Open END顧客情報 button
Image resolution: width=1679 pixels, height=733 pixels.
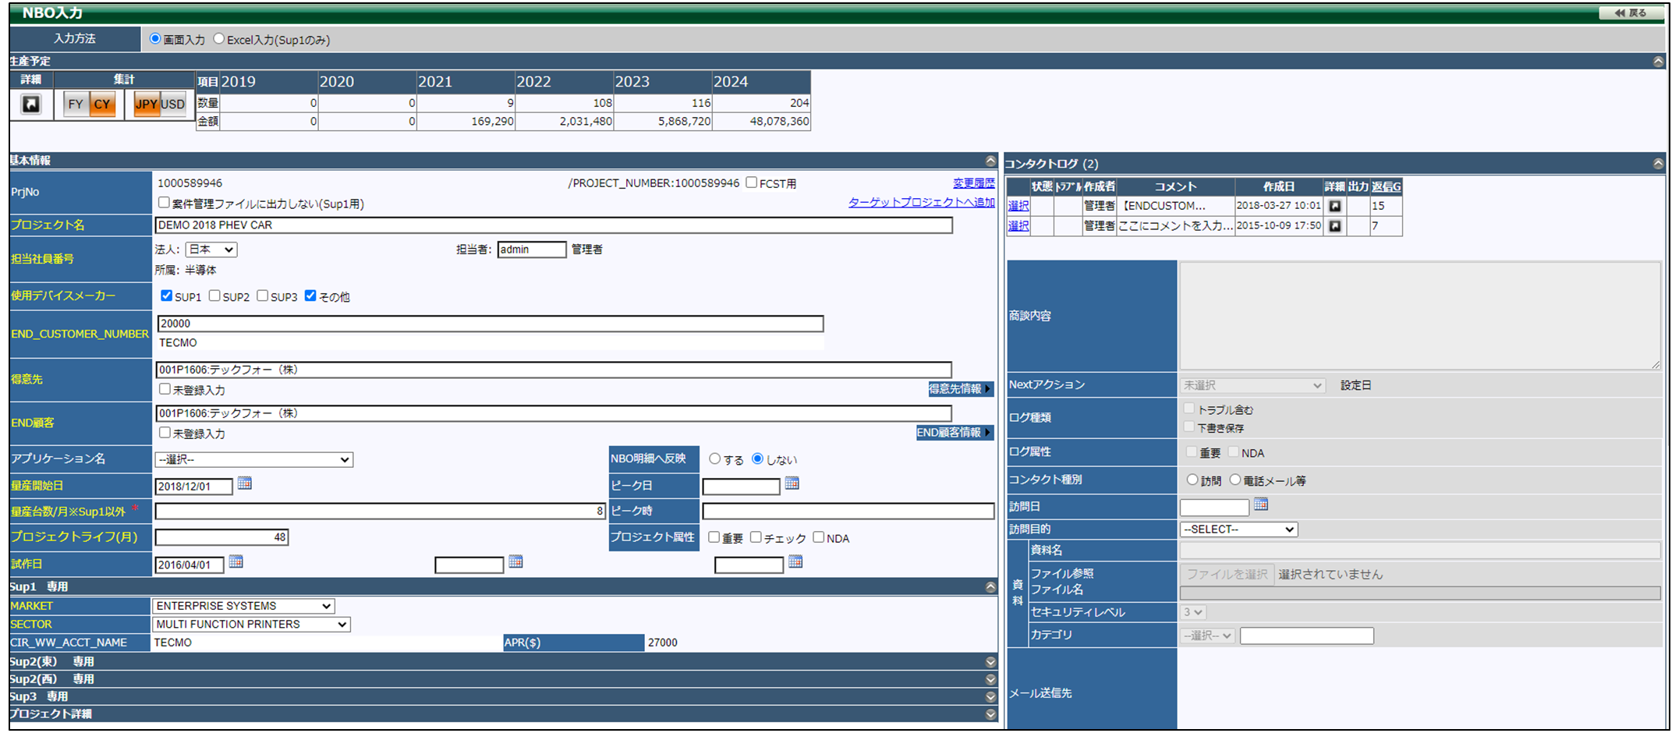955,432
